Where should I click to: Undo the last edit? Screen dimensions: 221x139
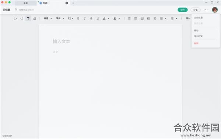coord(15,18)
